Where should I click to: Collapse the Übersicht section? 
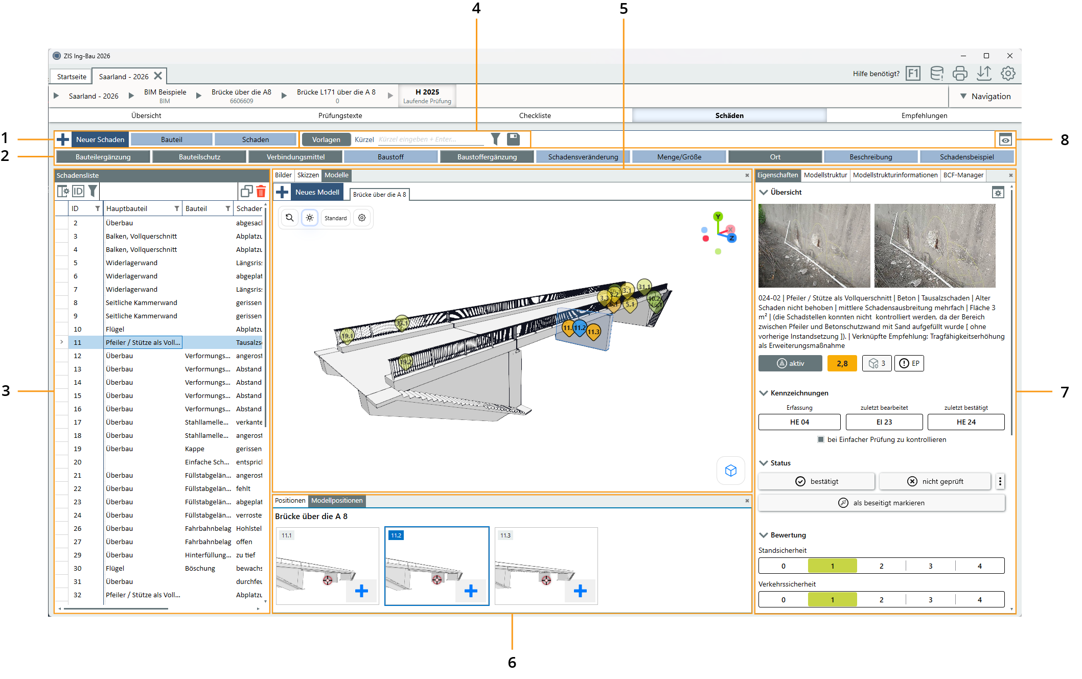(x=764, y=192)
